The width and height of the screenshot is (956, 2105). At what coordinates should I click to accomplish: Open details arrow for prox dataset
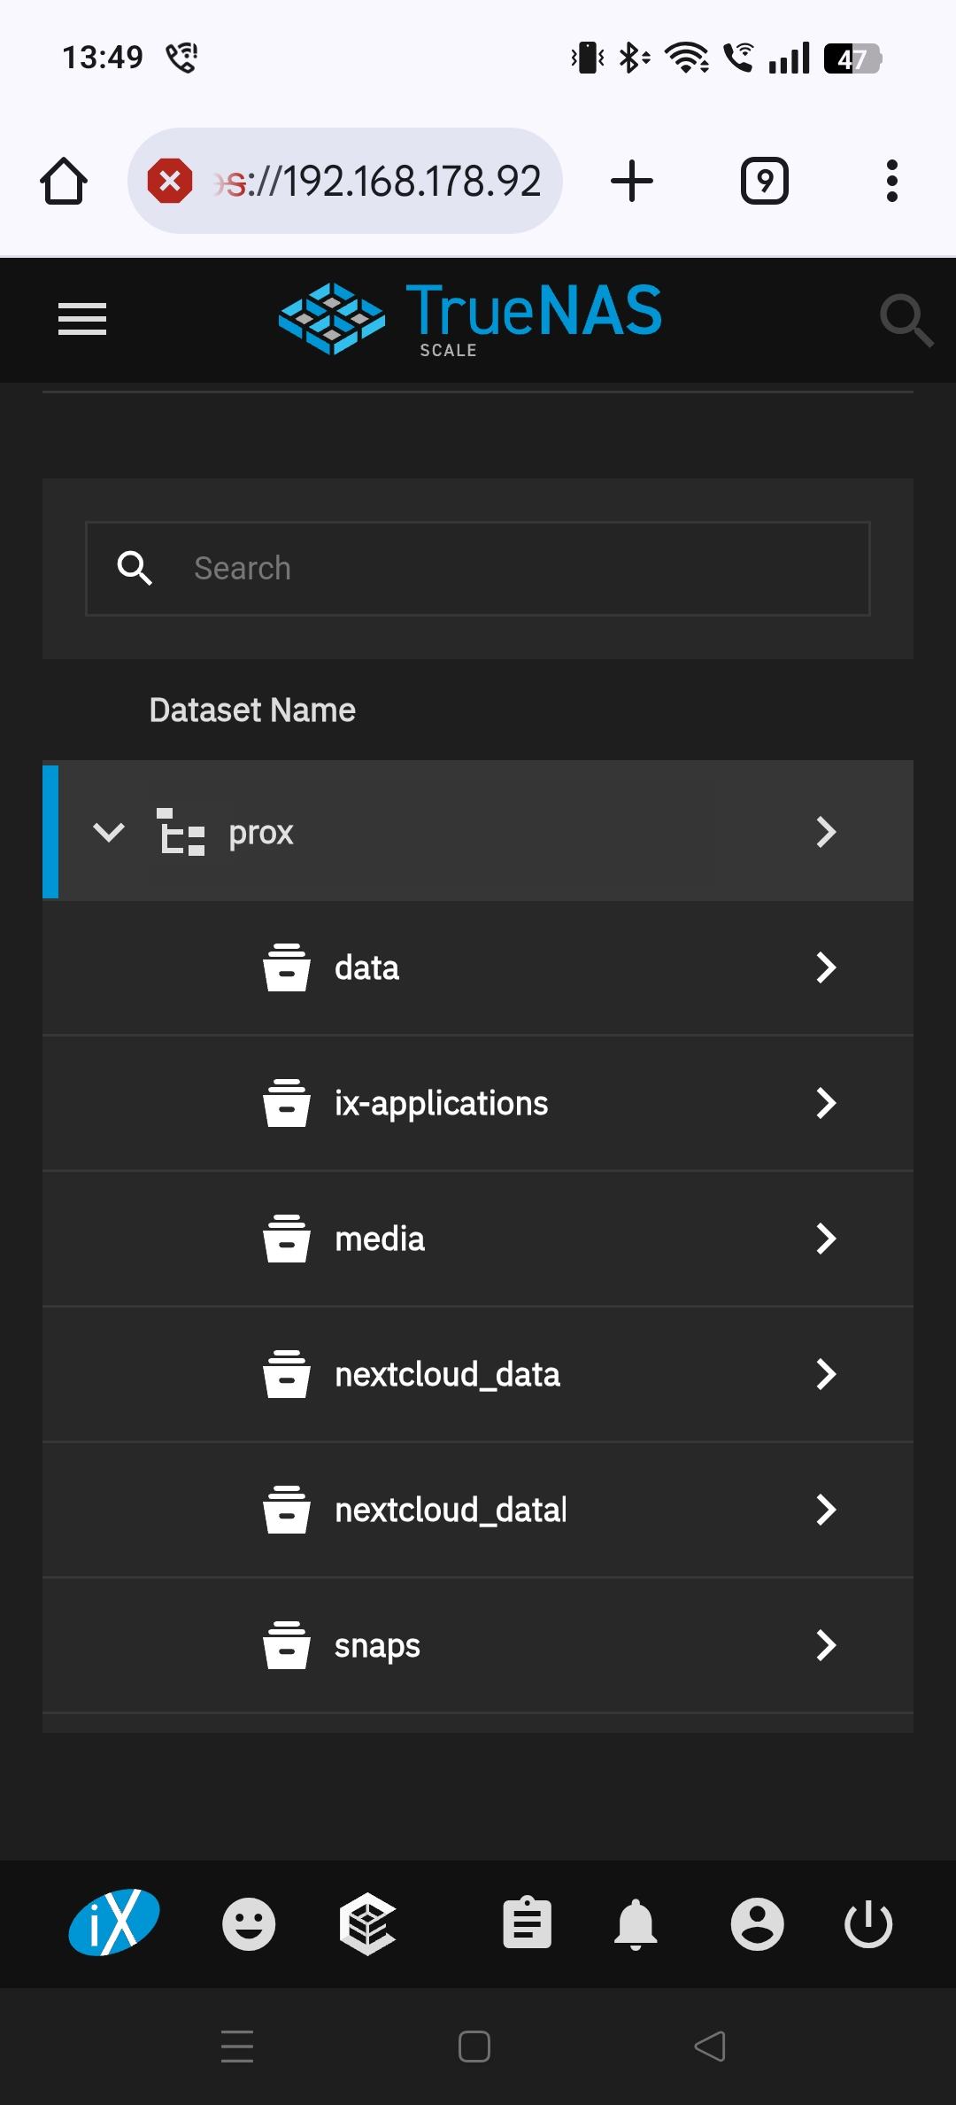825,832
